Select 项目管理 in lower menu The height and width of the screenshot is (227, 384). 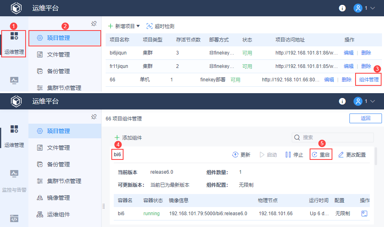65,131
